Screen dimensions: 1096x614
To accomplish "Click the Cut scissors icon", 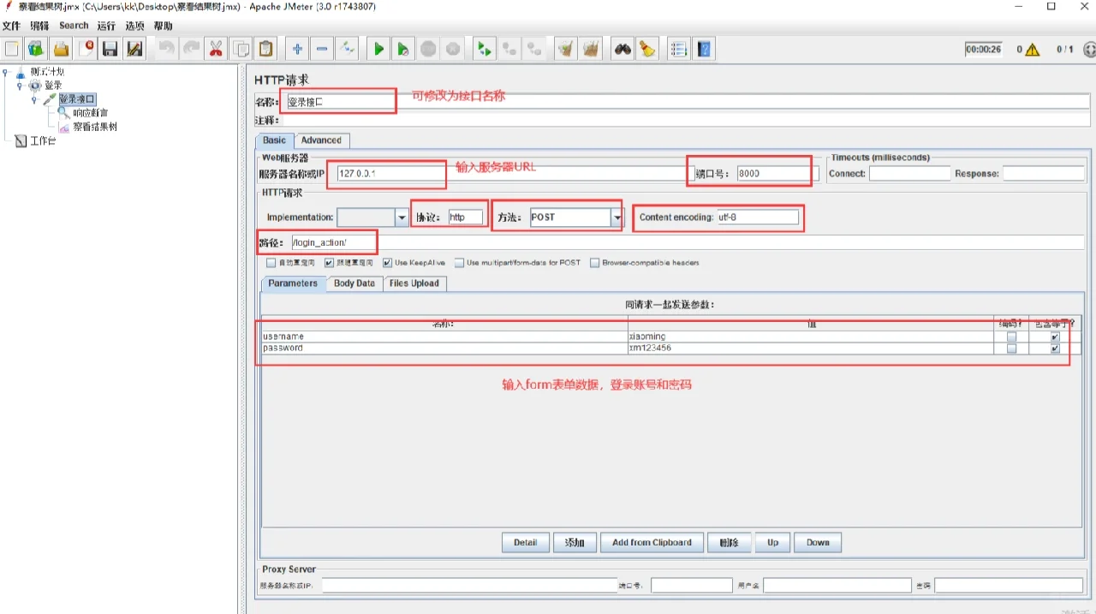I will [216, 49].
